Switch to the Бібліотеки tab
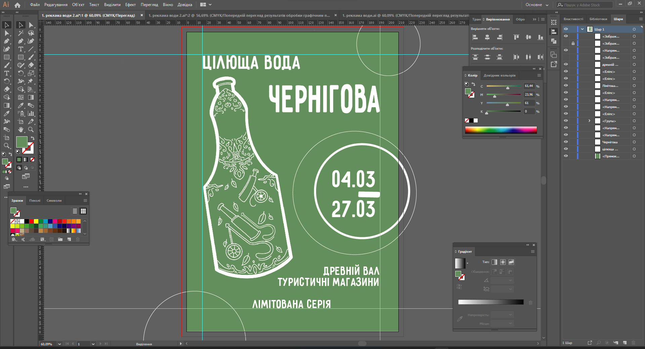The height and width of the screenshot is (349, 645). [598, 19]
